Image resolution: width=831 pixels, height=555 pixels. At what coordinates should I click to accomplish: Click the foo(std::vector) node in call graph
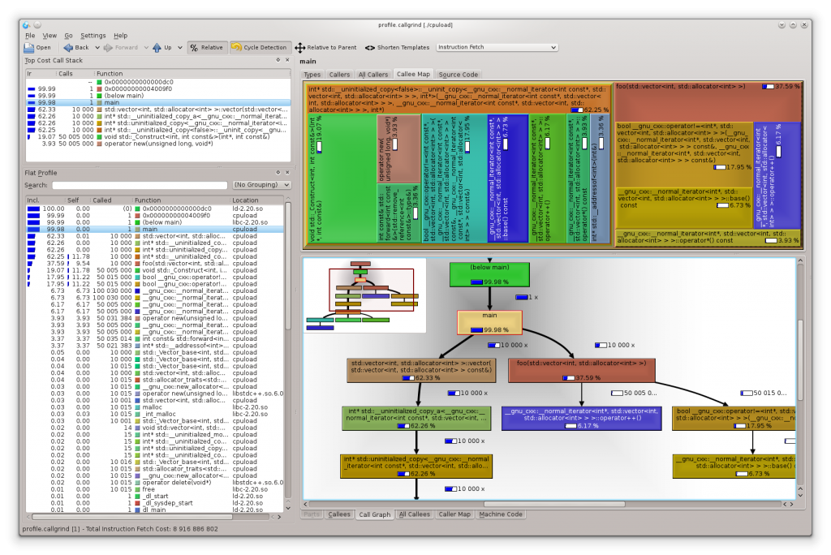581,371
